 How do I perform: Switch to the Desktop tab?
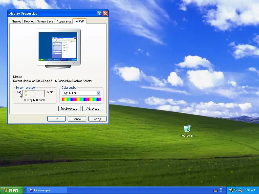click(29, 21)
